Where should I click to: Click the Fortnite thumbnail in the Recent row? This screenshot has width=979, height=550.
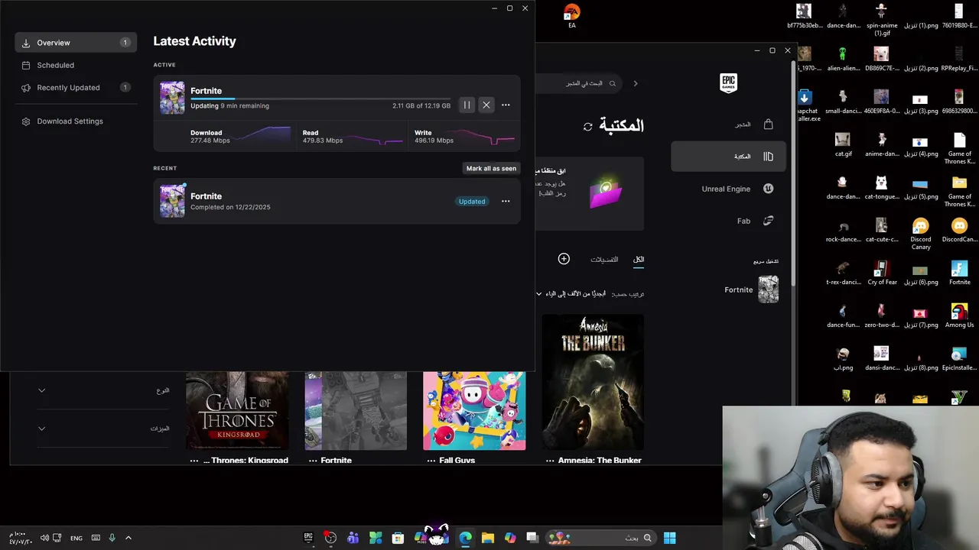[172, 201]
